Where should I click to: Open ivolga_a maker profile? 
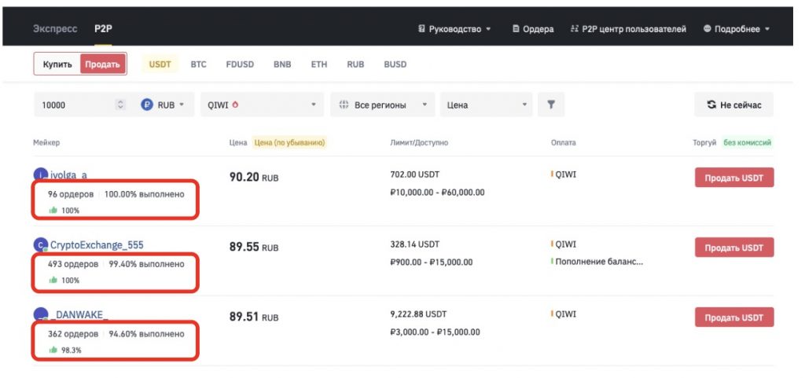(68, 174)
